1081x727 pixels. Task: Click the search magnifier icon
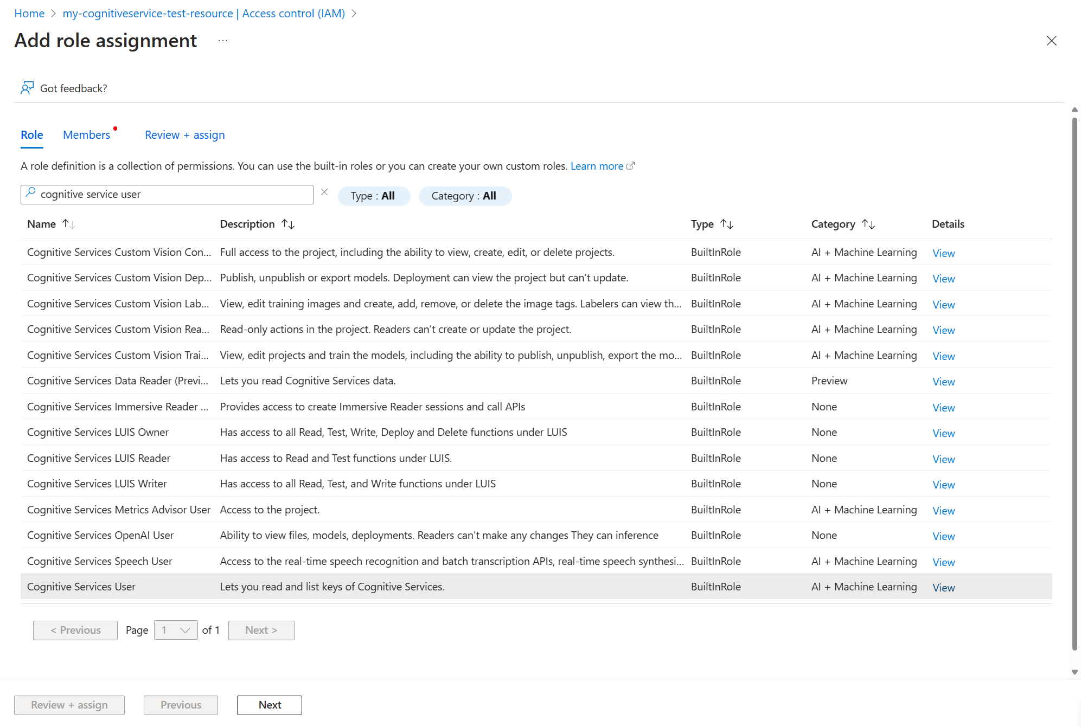pyautogui.click(x=31, y=192)
